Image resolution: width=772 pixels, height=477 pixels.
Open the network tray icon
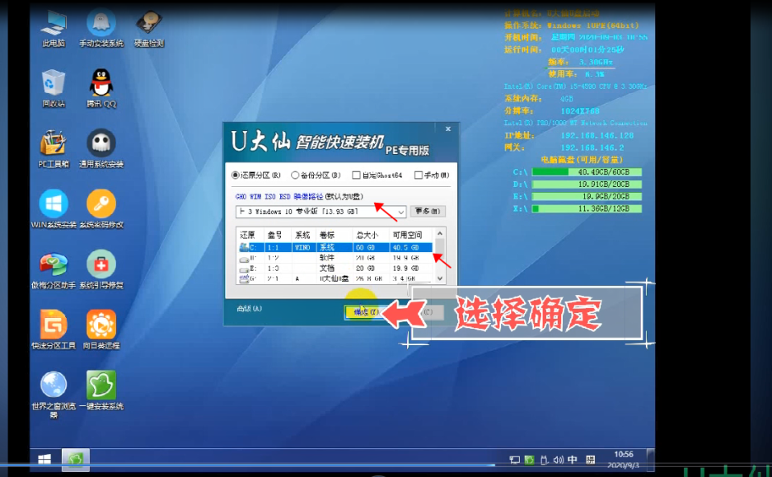coord(514,460)
